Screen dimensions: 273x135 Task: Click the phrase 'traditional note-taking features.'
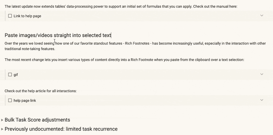click(x=30, y=49)
